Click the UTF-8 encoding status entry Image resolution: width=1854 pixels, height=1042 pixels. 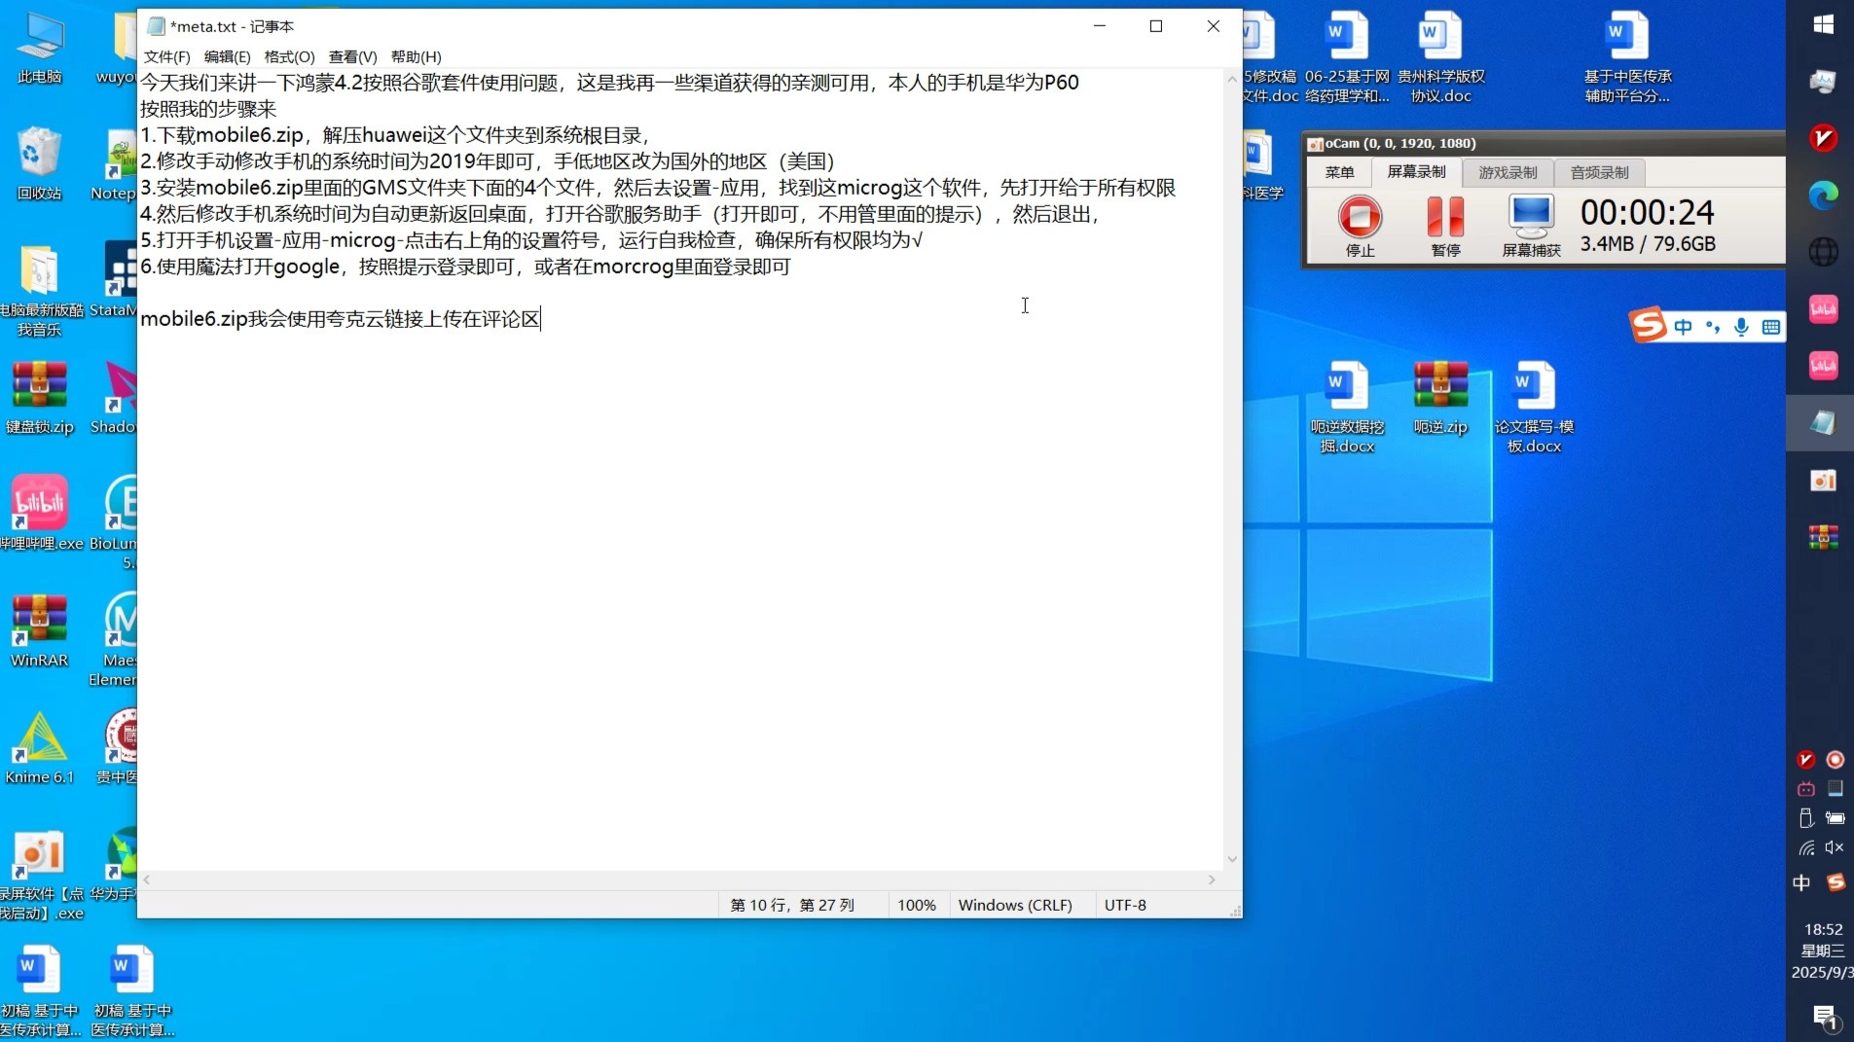[x=1125, y=905]
